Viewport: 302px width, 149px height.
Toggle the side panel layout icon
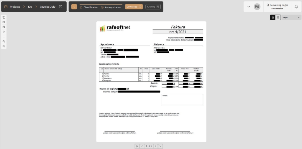4,22
